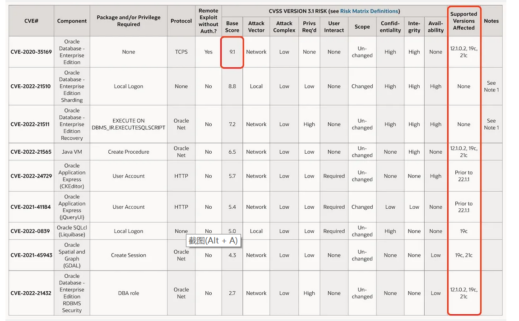
Task: Click See Note 1 in CVE-2022-21510 row
Action: coord(491,86)
